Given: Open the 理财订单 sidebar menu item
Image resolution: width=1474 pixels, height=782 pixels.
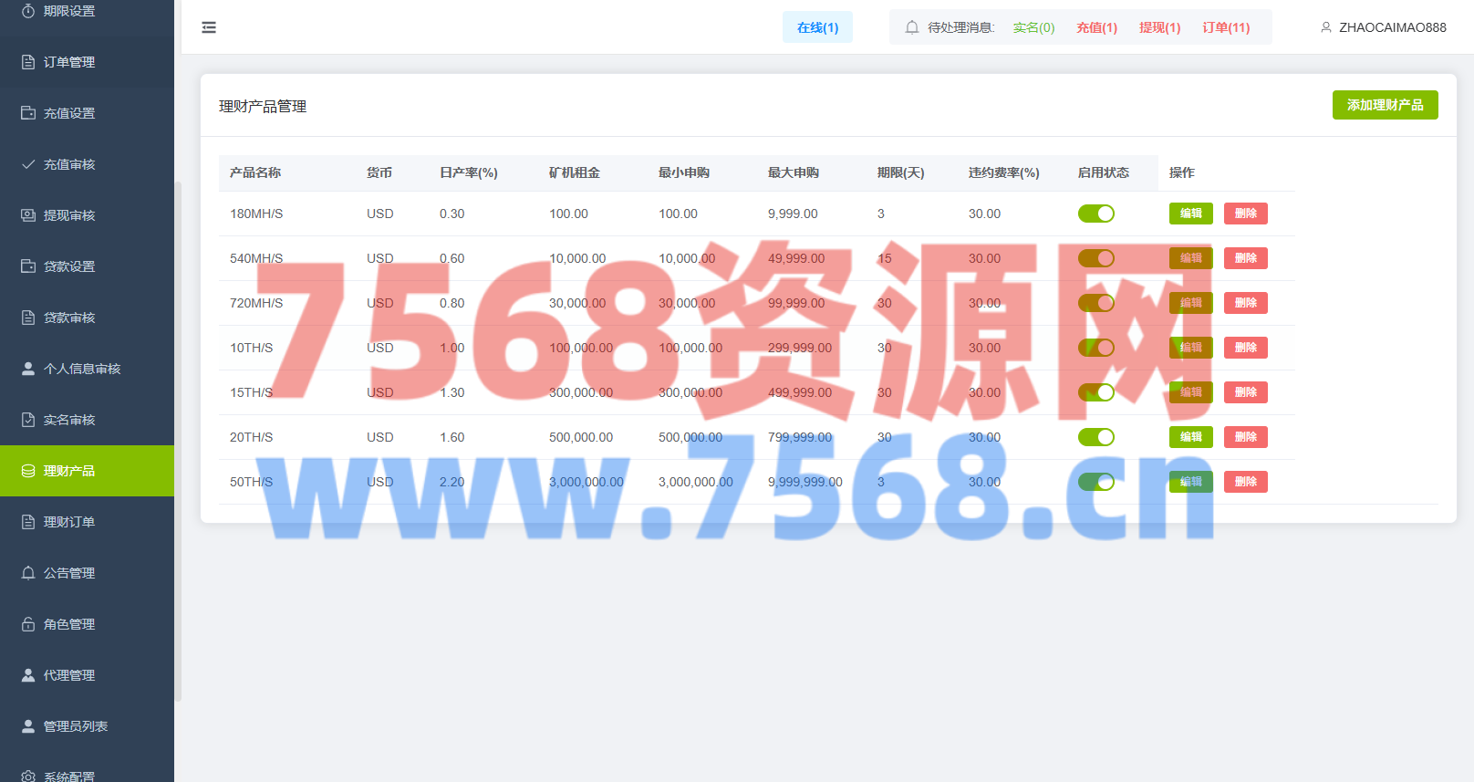Looking at the screenshot, I should 69,522.
